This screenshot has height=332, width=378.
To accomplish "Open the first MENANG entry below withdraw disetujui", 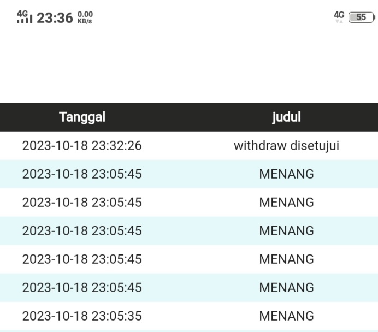I will (x=286, y=174).
